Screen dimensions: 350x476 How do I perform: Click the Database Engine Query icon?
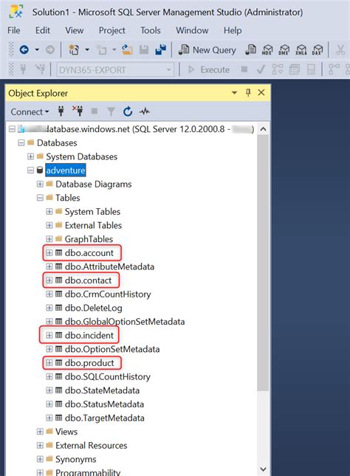pos(251,49)
